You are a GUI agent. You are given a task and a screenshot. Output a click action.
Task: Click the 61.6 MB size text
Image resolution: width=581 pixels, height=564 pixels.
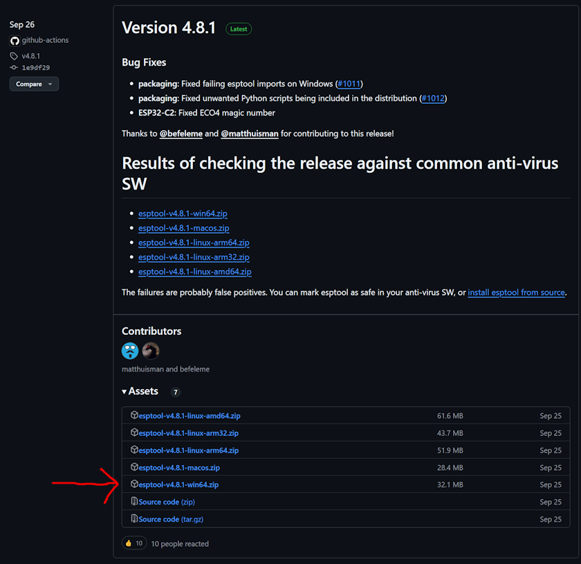450,416
